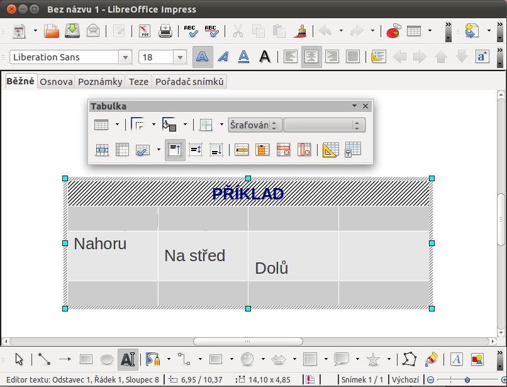Select the Line drawing tool
The width and height of the screenshot is (507, 387).
pos(44,359)
